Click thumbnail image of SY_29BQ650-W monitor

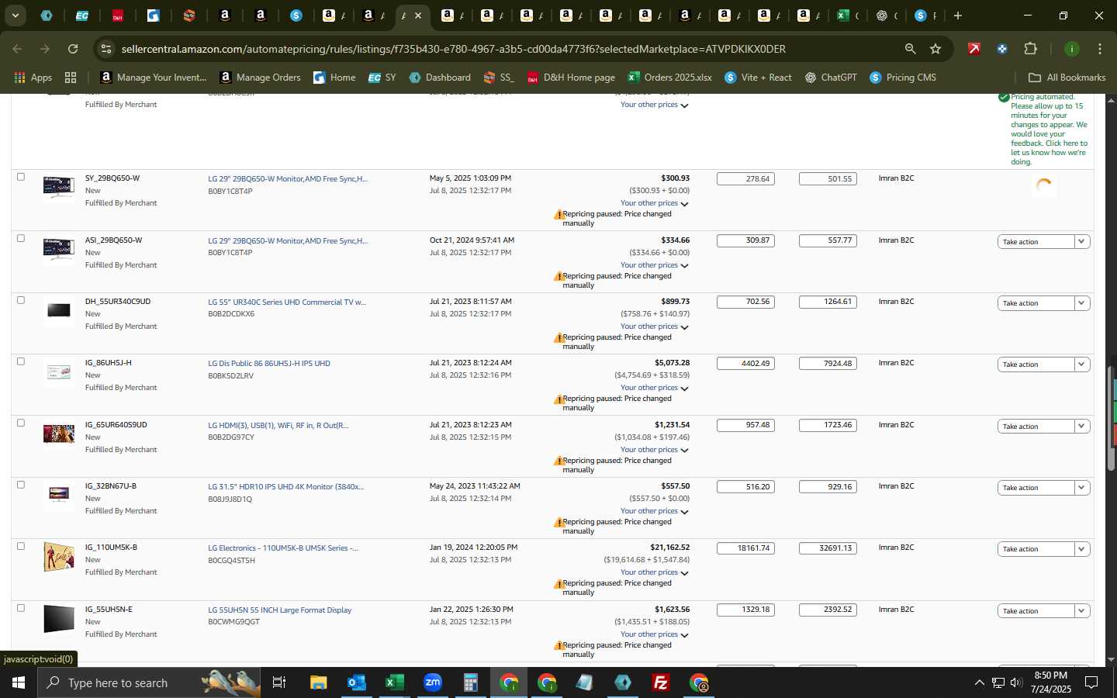pos(59,187)
